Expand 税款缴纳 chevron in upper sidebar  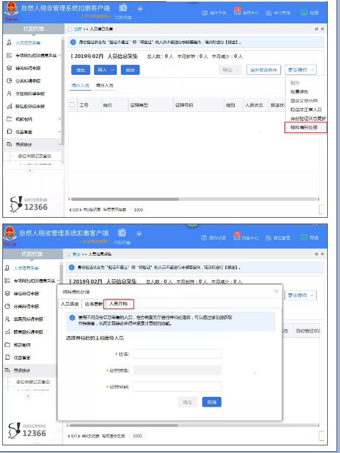click(x=60, y=119)
